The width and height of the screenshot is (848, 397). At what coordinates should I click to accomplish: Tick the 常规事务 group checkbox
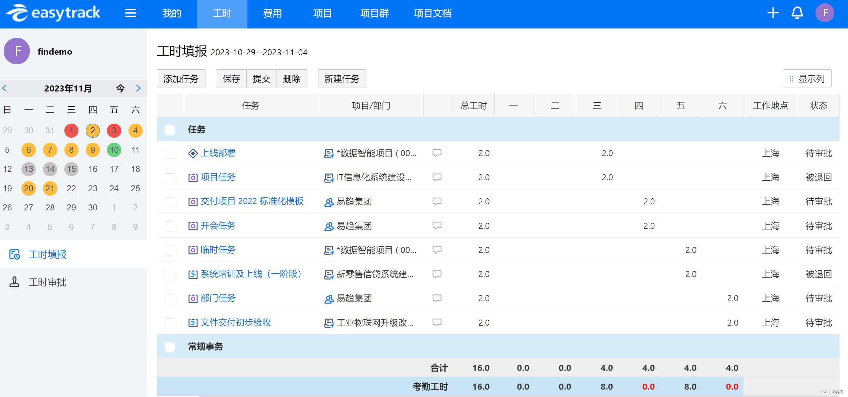[x=170, y=347]
